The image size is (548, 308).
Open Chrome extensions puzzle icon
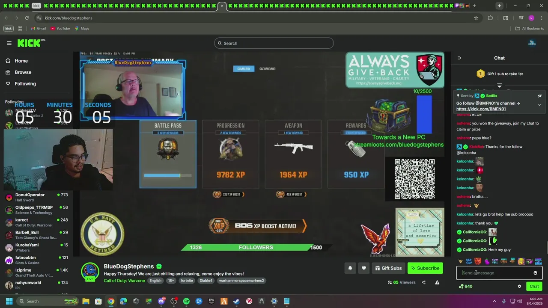tap(491, 18)
